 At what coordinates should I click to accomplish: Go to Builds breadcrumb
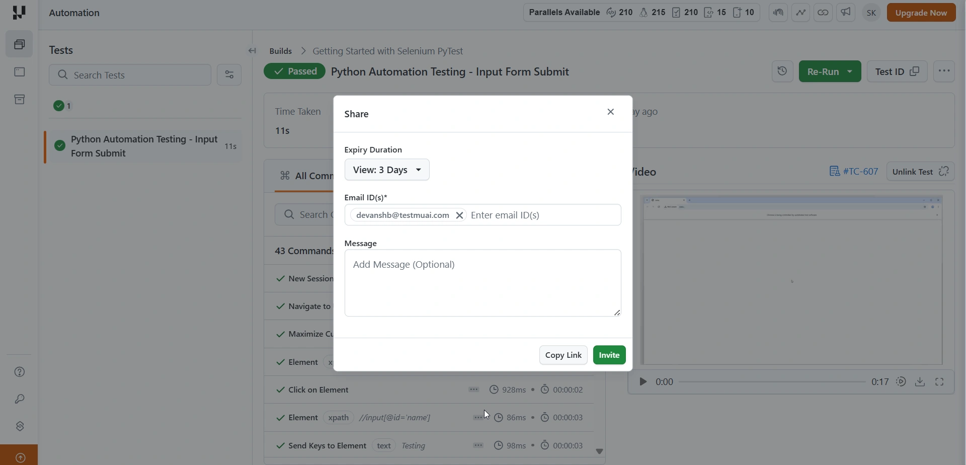coord(281,51)
